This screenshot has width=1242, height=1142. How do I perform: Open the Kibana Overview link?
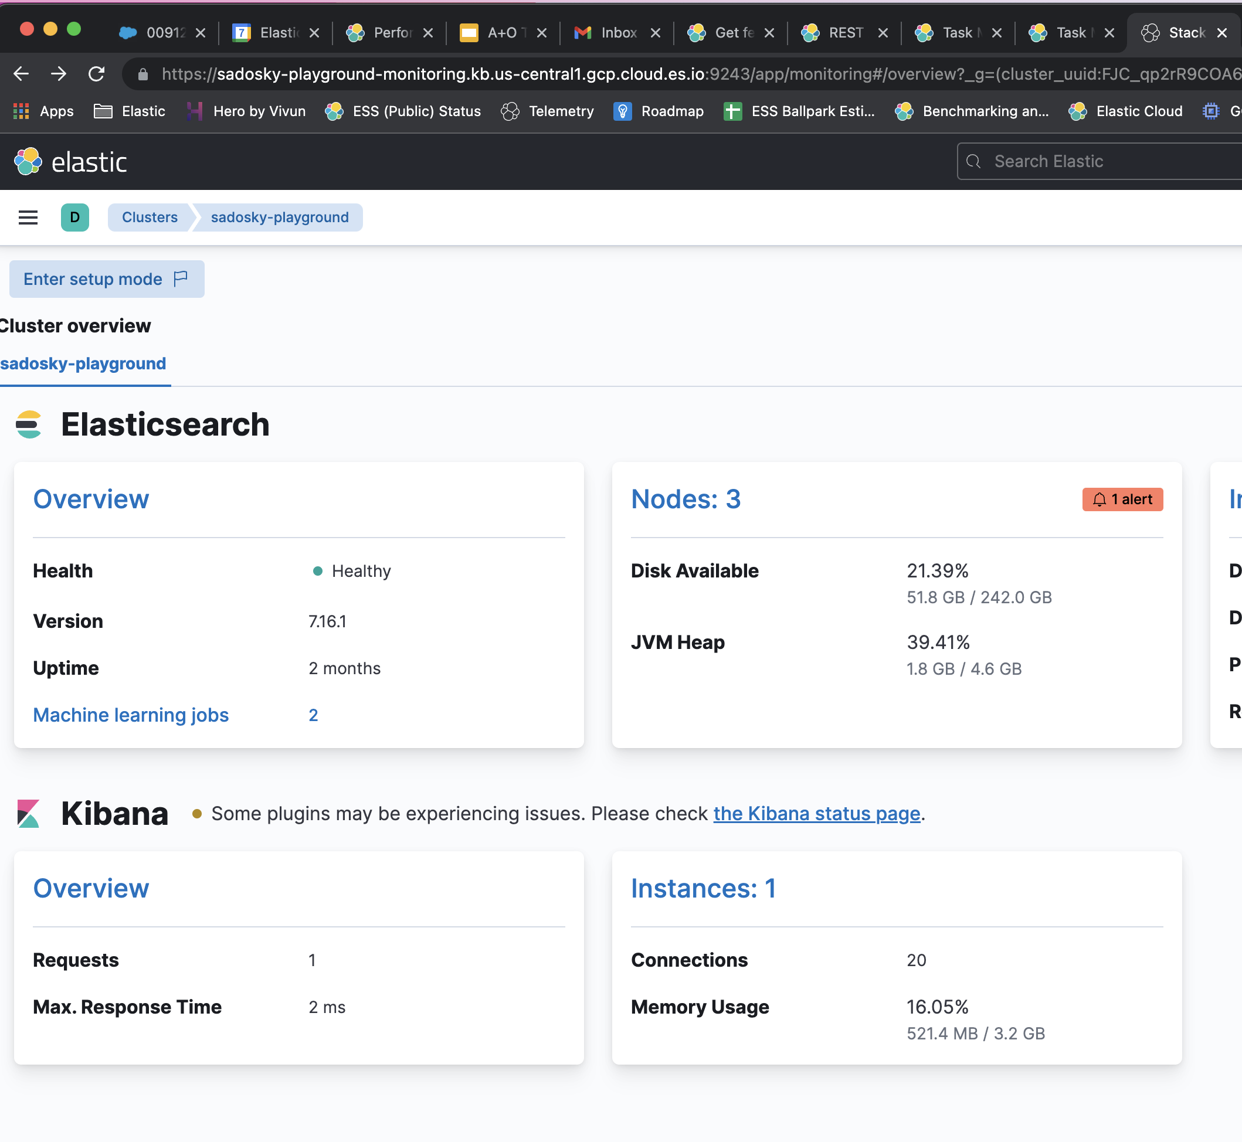tap(91, 889)
